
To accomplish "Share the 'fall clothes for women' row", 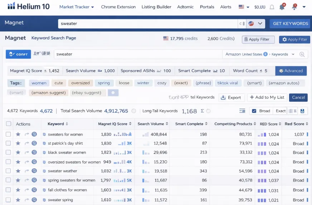I will [27, 190].
